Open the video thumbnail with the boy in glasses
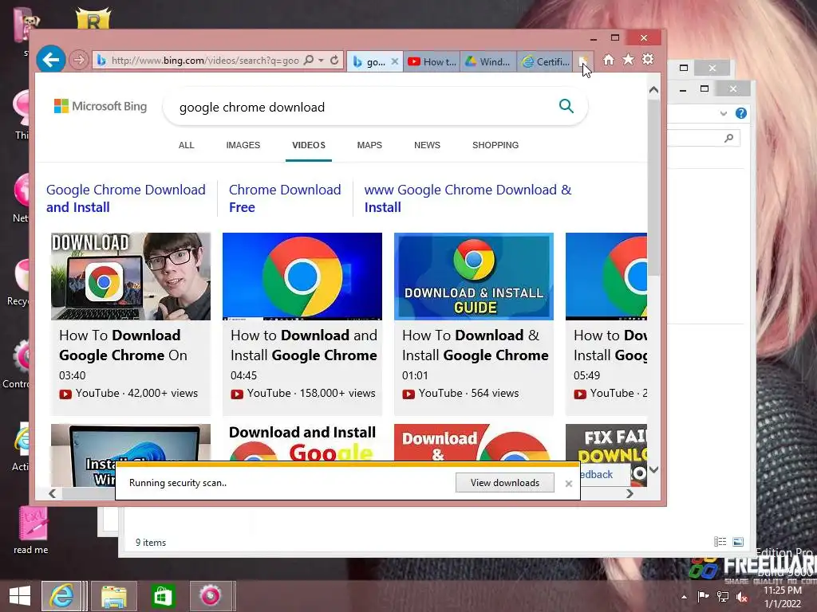The width and height of the screenshot is (817, 612). coord(131,277)
